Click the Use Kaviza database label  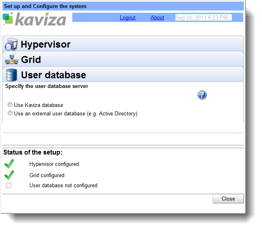click(x=39, y=105)
